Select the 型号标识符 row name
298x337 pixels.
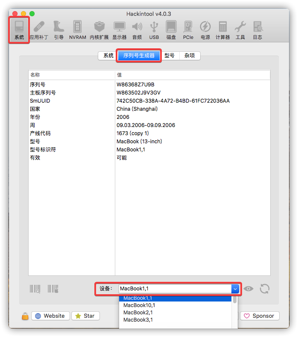(x=43, y=150)
